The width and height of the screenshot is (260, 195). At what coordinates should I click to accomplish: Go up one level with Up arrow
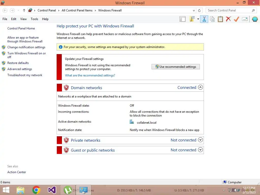[x=24, y=10]
